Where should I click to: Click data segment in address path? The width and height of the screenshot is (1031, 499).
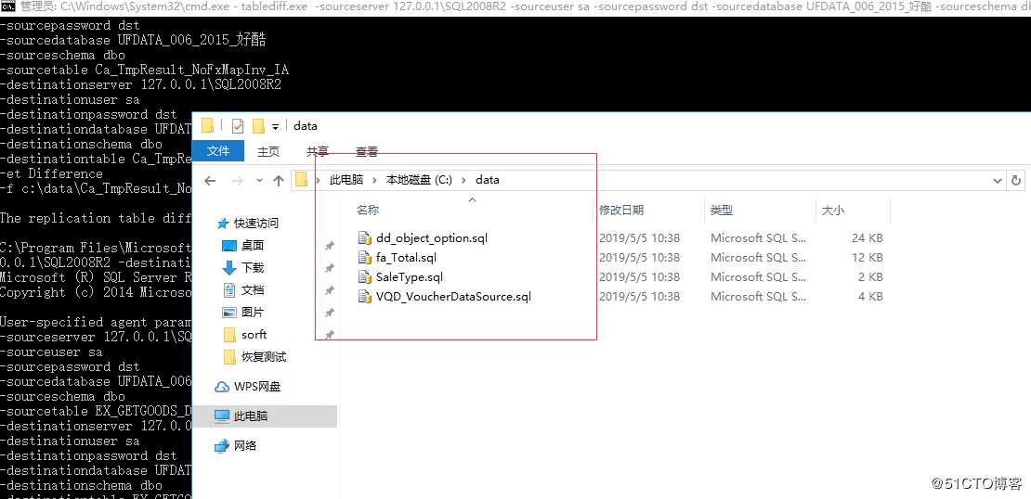pyautogui.click(x=488, y=180)
